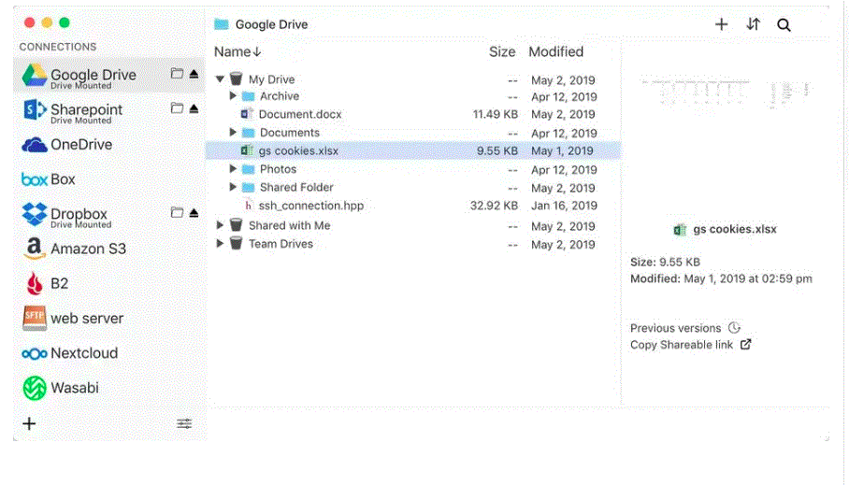The image size is (849, 485).
Task: Sort files by Modified column
Action: tap(556, 52)
